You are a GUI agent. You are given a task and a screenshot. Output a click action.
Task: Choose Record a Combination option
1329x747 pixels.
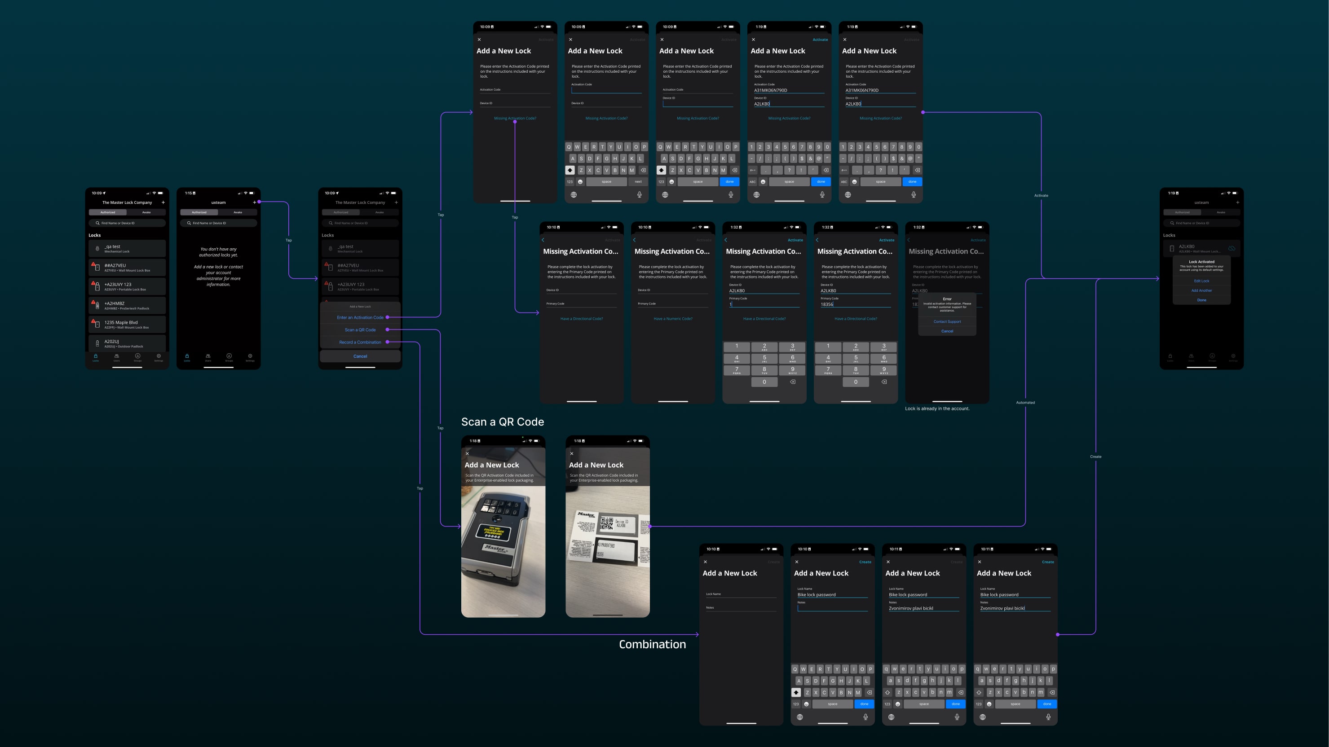360,343
